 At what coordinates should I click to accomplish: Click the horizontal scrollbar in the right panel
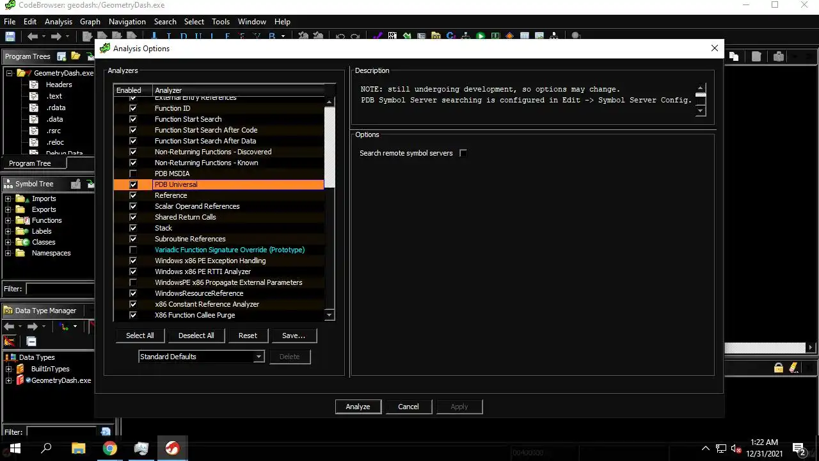765,348
